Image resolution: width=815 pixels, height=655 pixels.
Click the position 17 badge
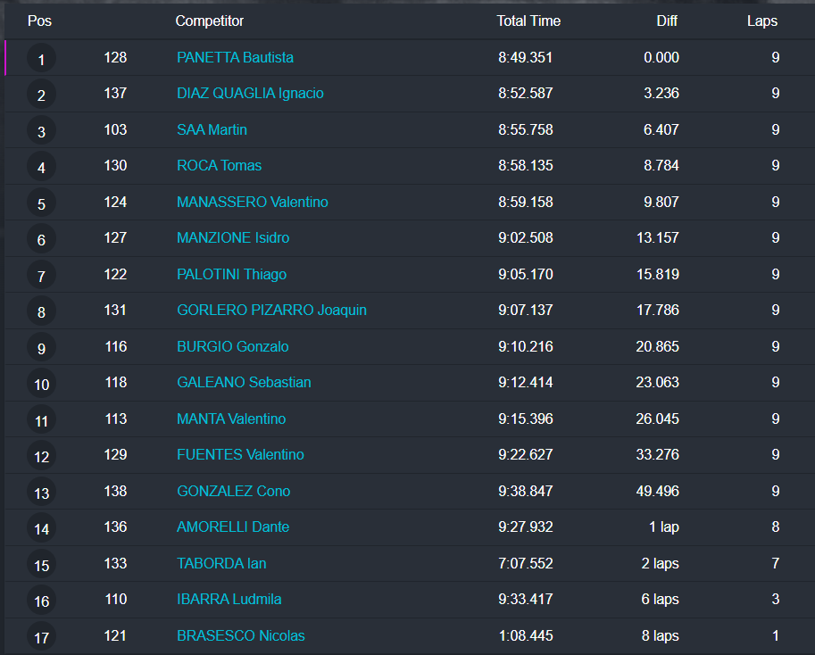tap(41, 638)
